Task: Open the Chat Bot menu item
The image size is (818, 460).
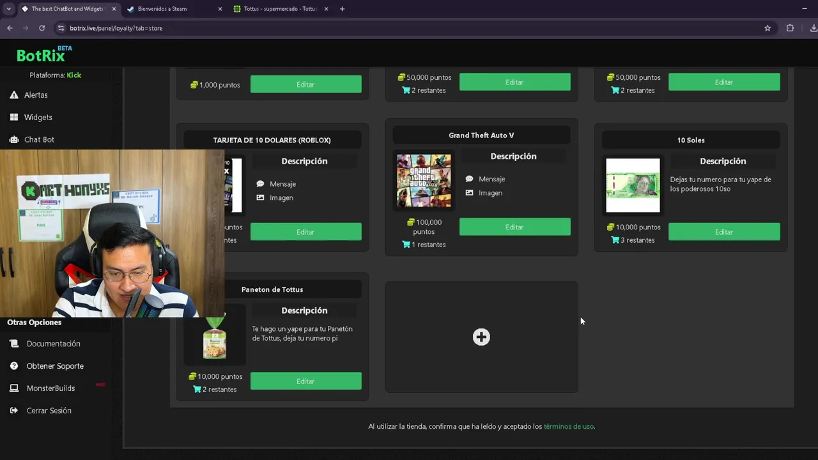Action: (x=39, y=140)
